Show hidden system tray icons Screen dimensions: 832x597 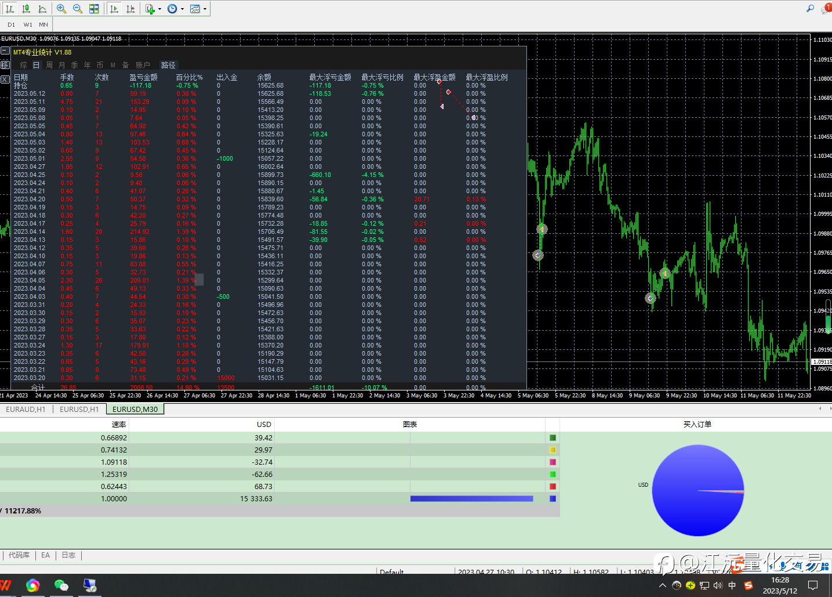tap(663, 585)
